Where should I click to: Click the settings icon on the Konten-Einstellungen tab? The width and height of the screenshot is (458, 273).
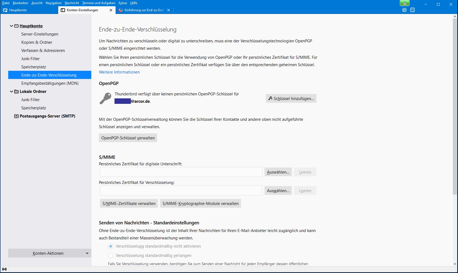click(63, 10)
